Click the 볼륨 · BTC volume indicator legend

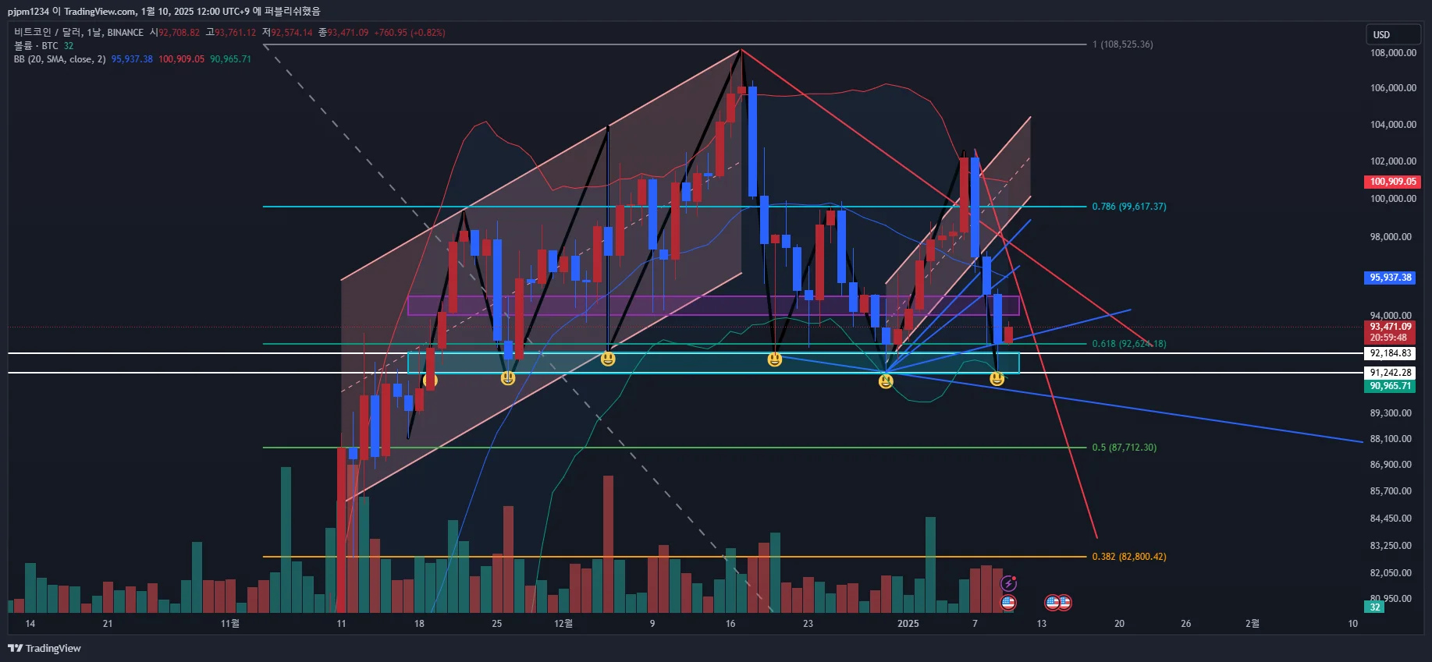[x=36, y=46]
